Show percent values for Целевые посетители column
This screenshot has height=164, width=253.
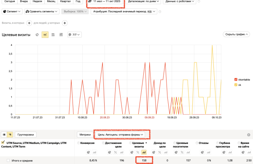click(x=182, y=152)
